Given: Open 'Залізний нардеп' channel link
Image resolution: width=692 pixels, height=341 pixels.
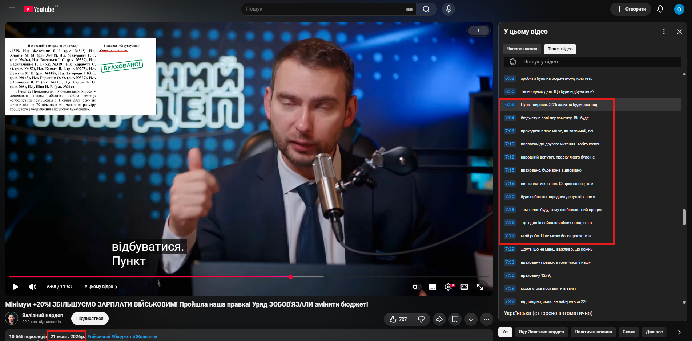Looking at the screenshot, I should 43,315.
